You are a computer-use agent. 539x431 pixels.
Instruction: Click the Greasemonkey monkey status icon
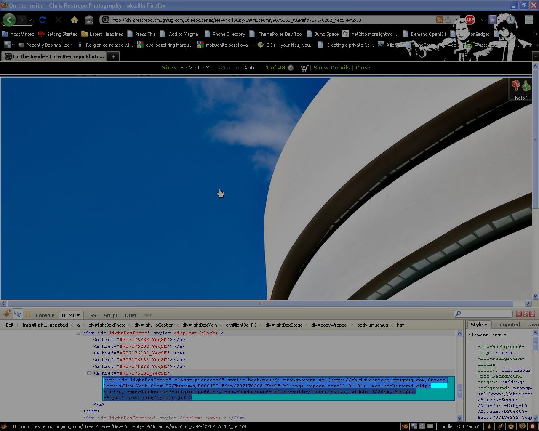(x=511, y=426)
